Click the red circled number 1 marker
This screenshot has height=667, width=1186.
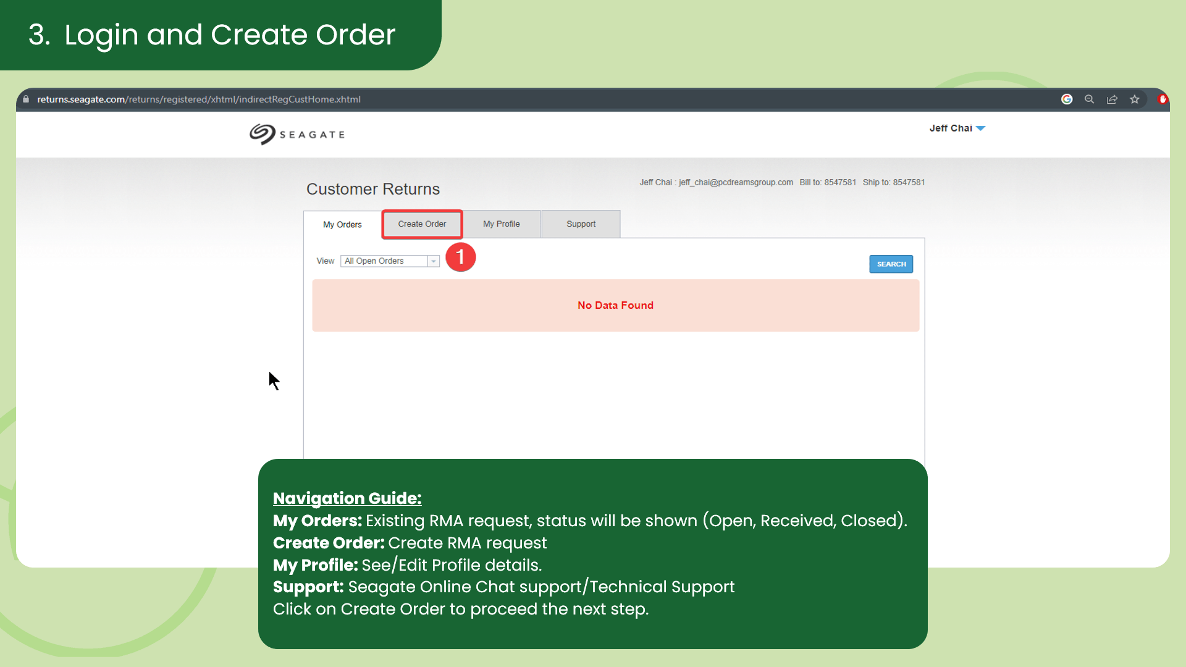pyautogui.click(x=460, y=257)
